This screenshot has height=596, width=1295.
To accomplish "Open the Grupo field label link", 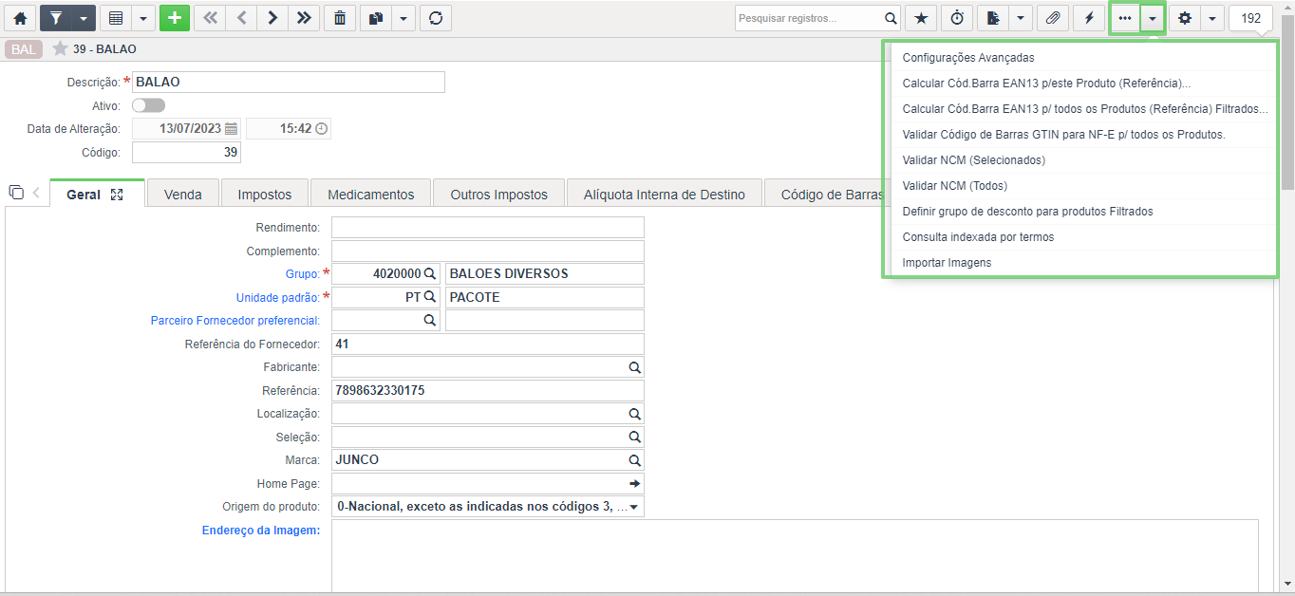I will (x=303, y=273).
